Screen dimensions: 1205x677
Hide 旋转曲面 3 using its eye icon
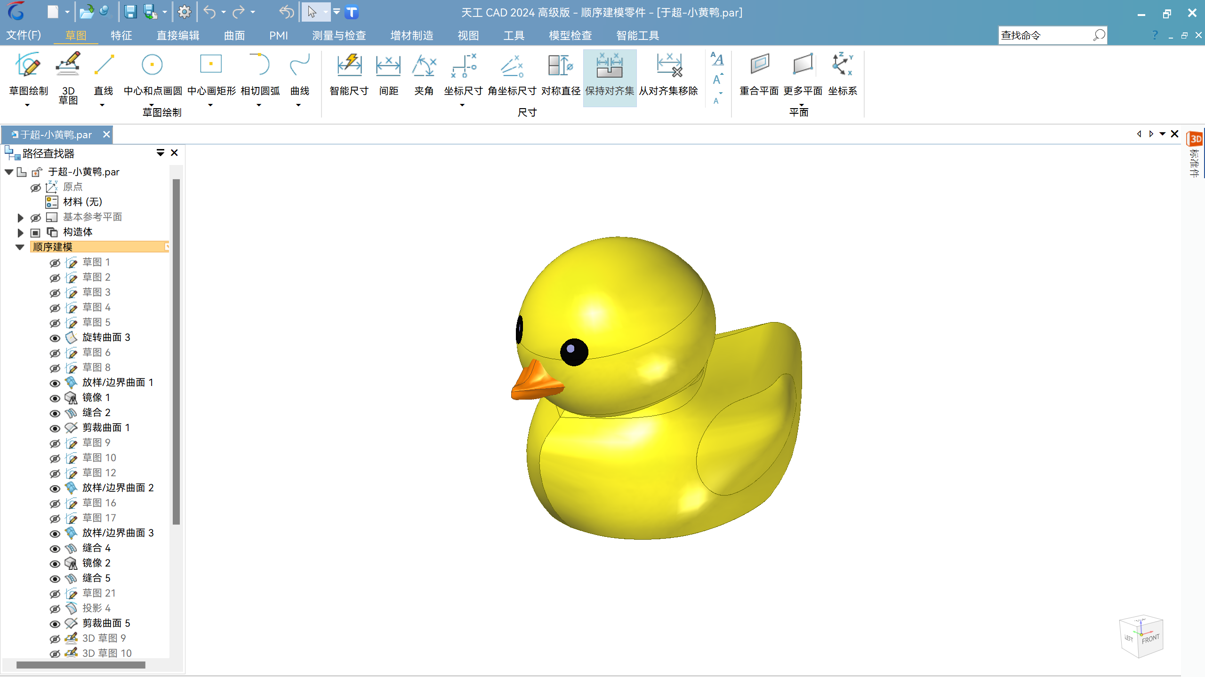tap(55, 338)
